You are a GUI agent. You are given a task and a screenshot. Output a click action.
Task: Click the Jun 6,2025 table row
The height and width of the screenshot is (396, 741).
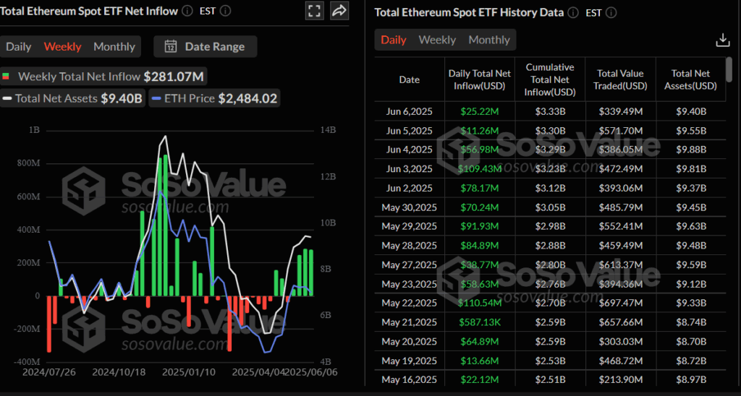click(x=550, y=111)
